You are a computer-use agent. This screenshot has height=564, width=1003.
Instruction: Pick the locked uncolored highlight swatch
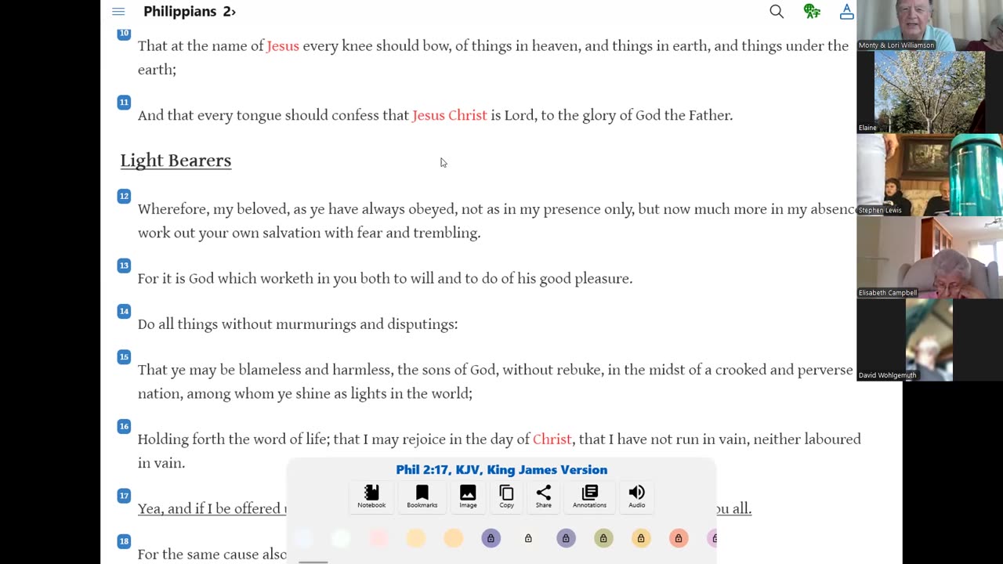[x=528, y=538]
